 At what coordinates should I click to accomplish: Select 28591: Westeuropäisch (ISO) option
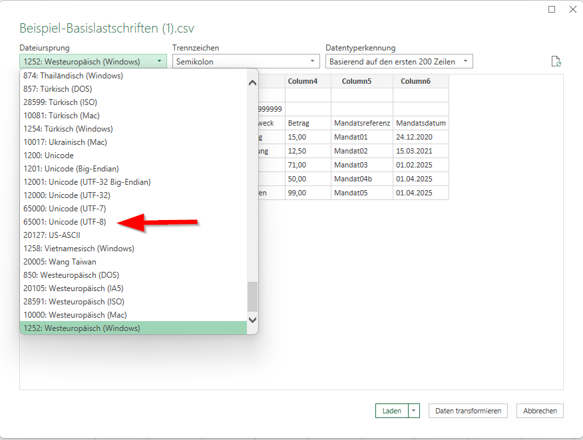[75, 301]
